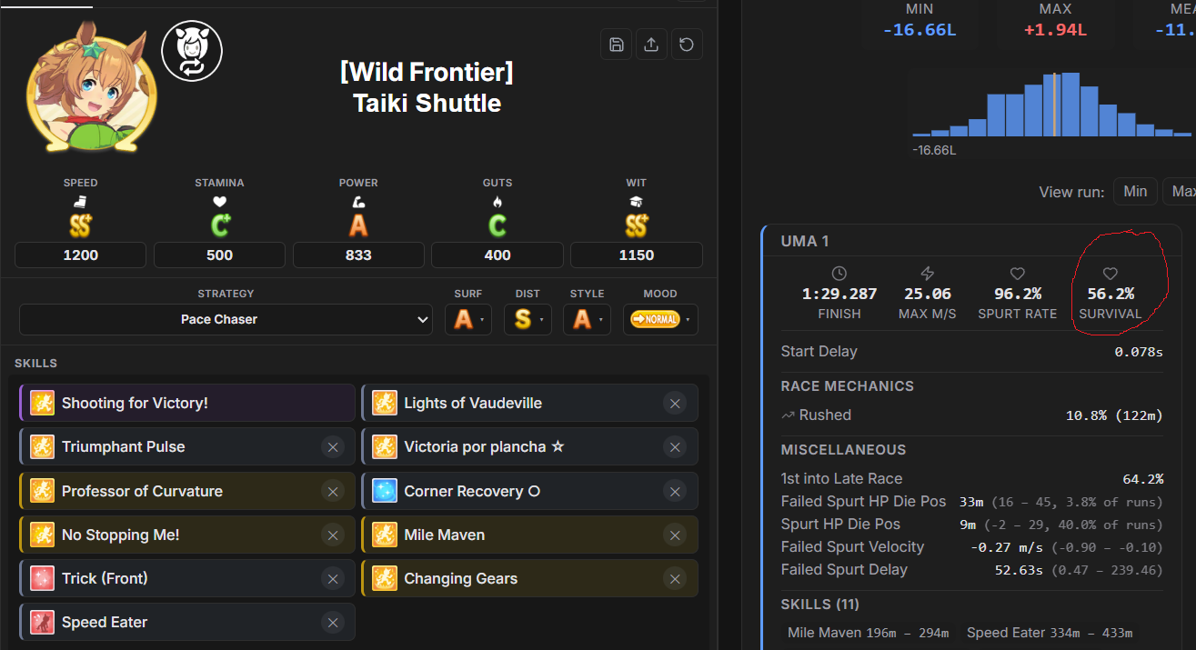Screen dimensions: 1196x650
Task: Click the Lights of Vaudeville skill icon
Action: pyautogui.click(x=385, y=403)
